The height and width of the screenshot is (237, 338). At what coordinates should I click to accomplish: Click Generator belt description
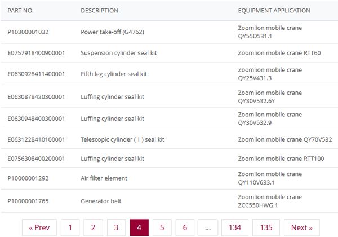pos(101,201)
